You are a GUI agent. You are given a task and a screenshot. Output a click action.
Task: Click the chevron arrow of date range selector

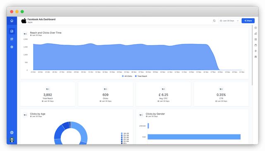[238, 21]
